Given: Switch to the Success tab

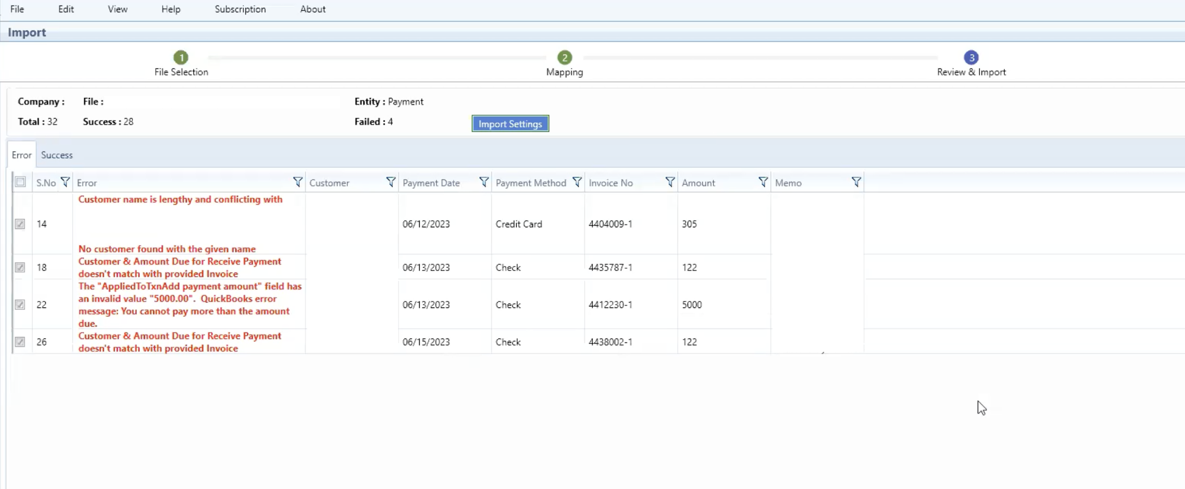Looking at the screenshot, I should click(x=57, y=155).
